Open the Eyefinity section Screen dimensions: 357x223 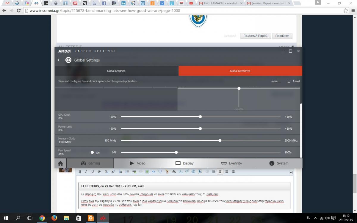pyautogui.click(x=231, y=163)
